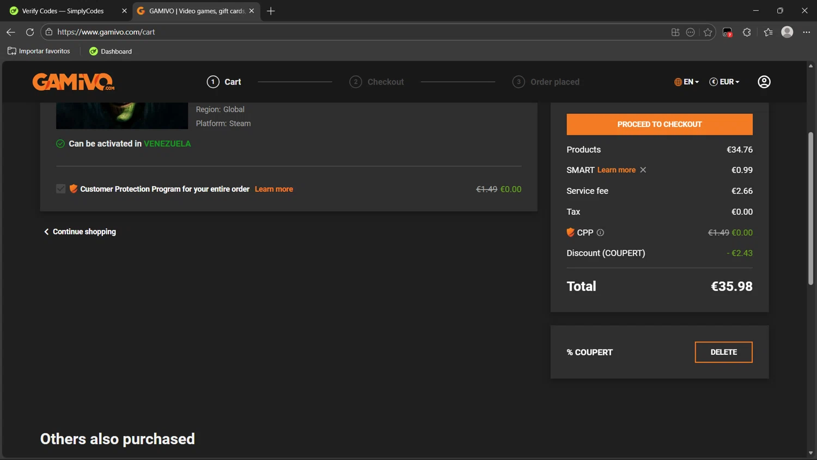The image size is (817, 460).
Task: Click the step 2 Checkout circle
Action: click(356, 82)
